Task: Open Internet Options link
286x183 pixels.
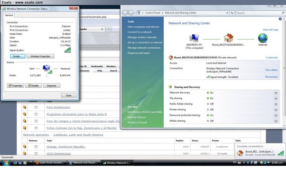Action: point(137,117)
